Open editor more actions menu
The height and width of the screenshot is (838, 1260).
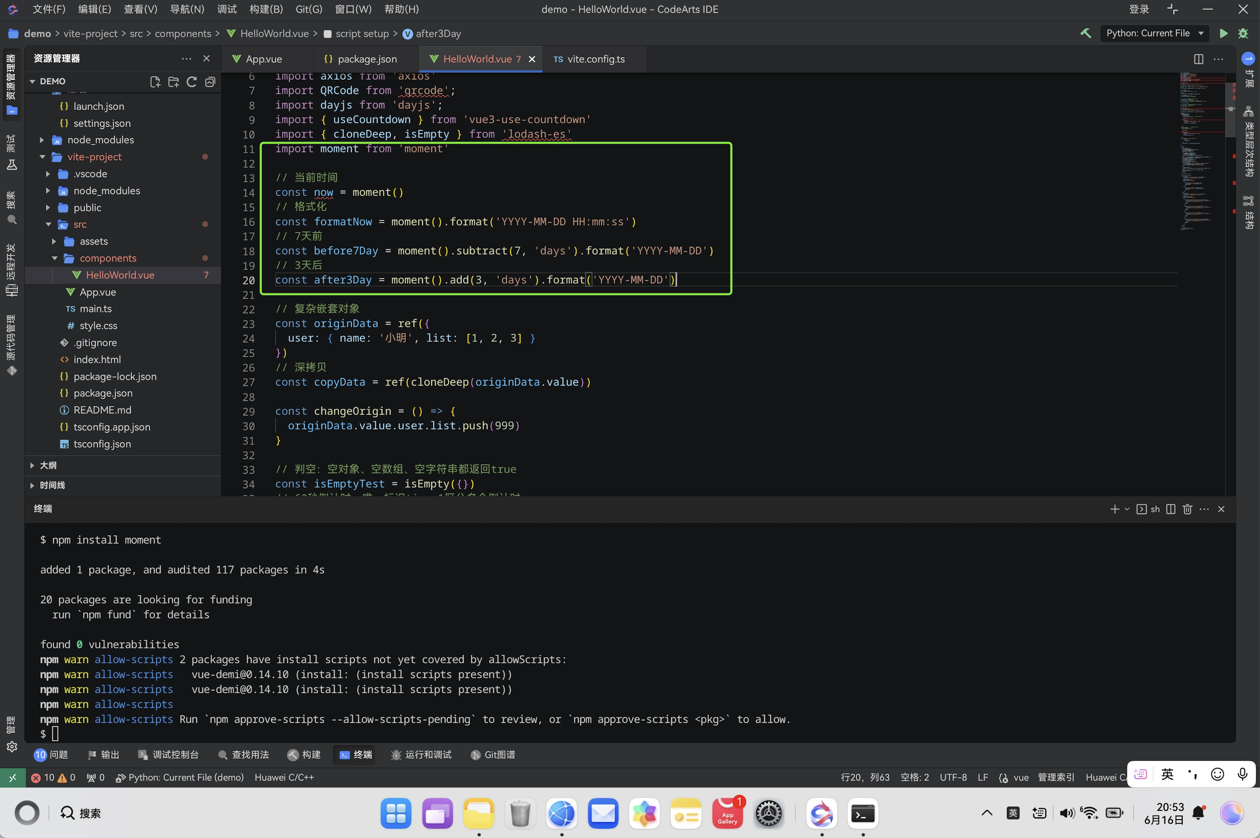[1218, 59]
